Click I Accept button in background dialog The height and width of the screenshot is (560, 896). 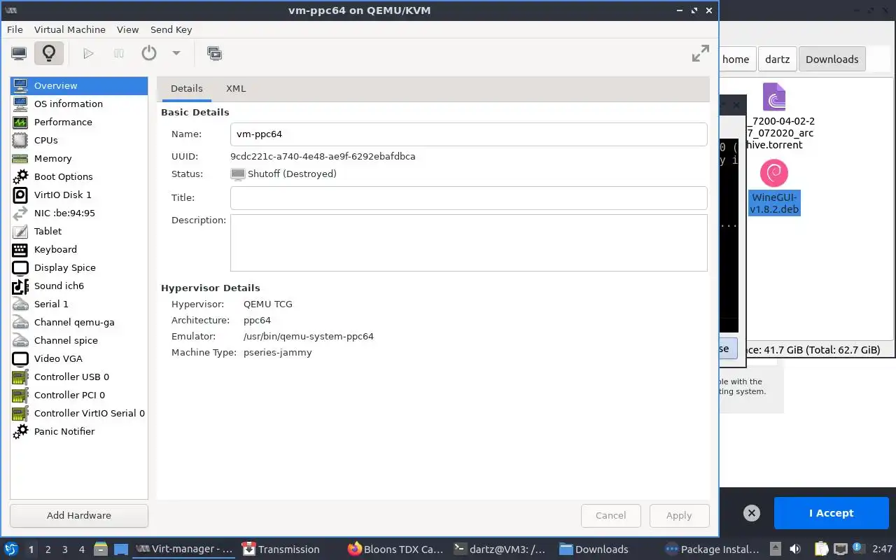pyautogui.click(x=831, y=513)
